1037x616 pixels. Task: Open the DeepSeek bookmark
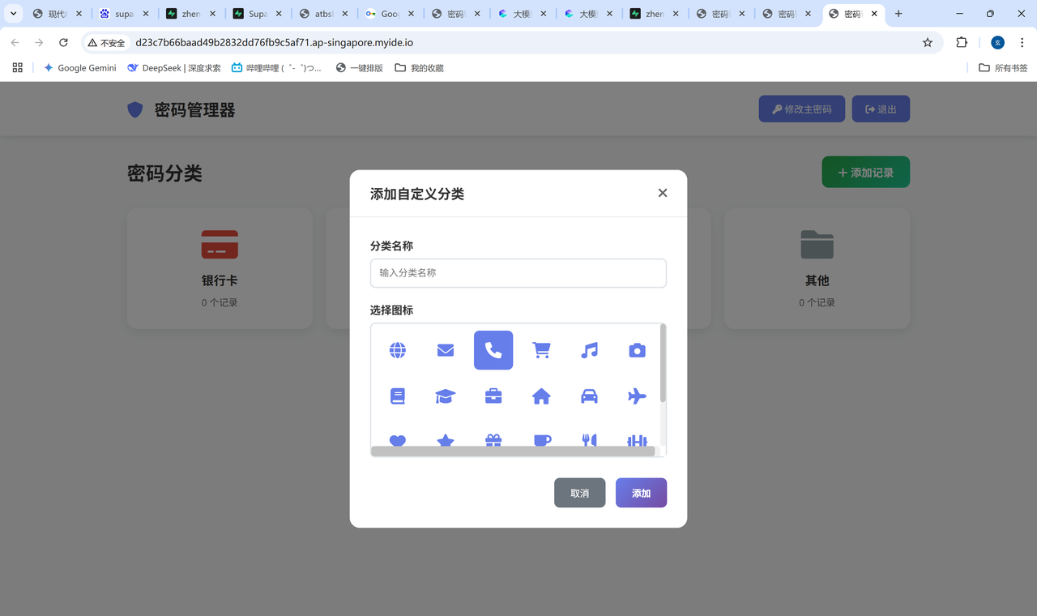tap(173, 68)
